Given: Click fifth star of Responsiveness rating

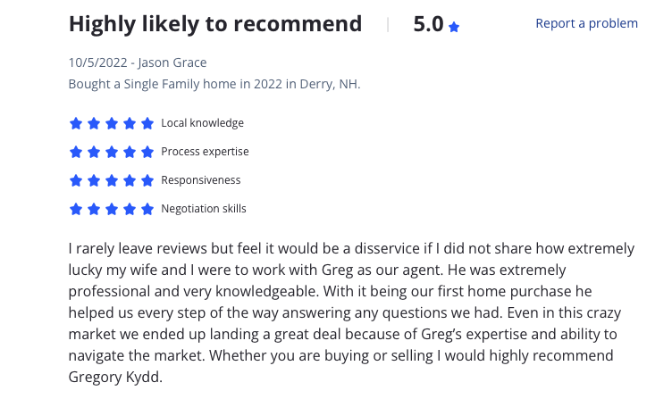Looking at the screenshot, I should coord(147,180).
